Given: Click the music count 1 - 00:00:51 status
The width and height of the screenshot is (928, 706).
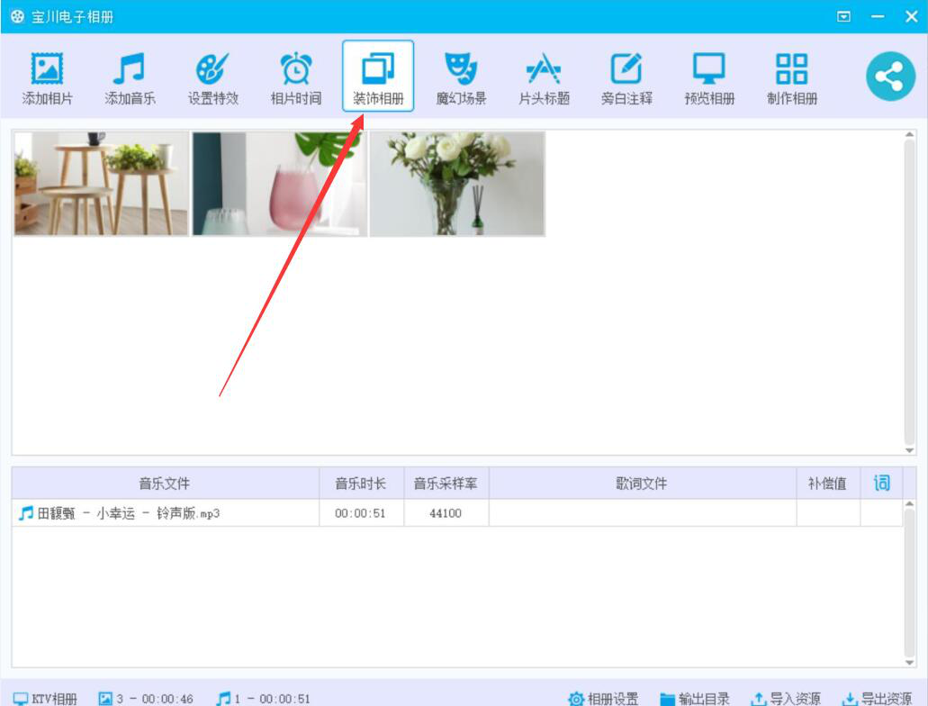Looking at the screenshot, I should [x=263, y=698].
